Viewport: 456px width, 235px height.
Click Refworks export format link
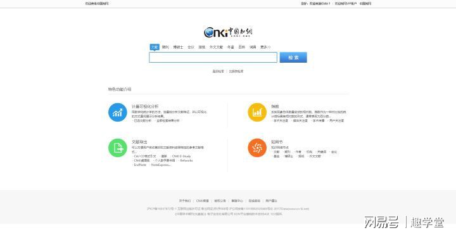(x=186, y=160)
